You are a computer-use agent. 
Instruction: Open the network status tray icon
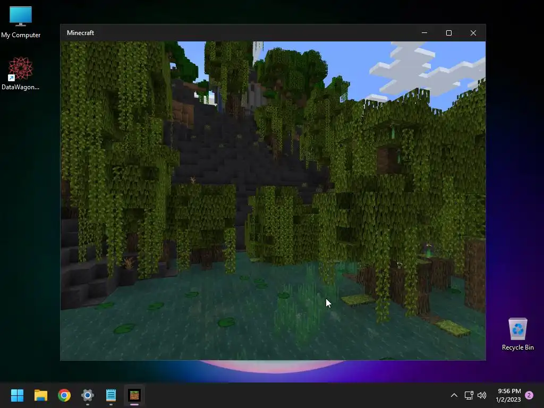tap(469, 395)
